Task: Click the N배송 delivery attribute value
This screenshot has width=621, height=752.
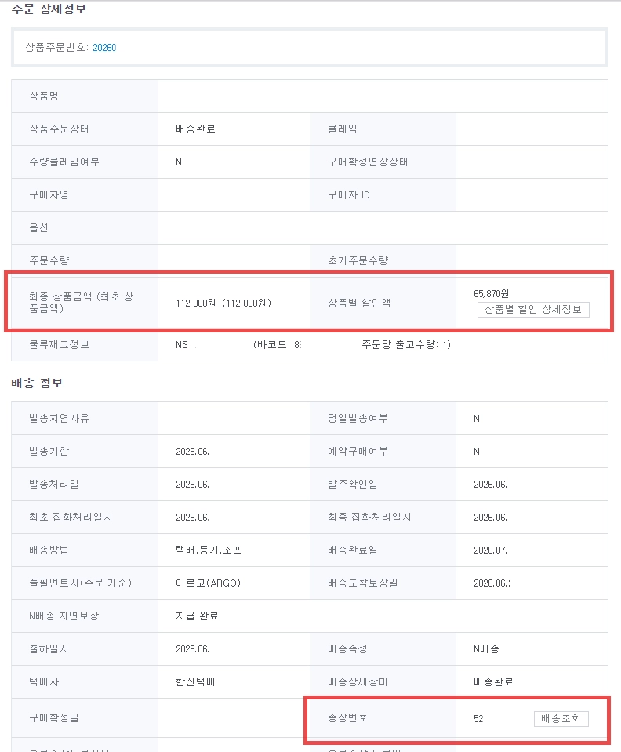Action: tap(486, 649)
